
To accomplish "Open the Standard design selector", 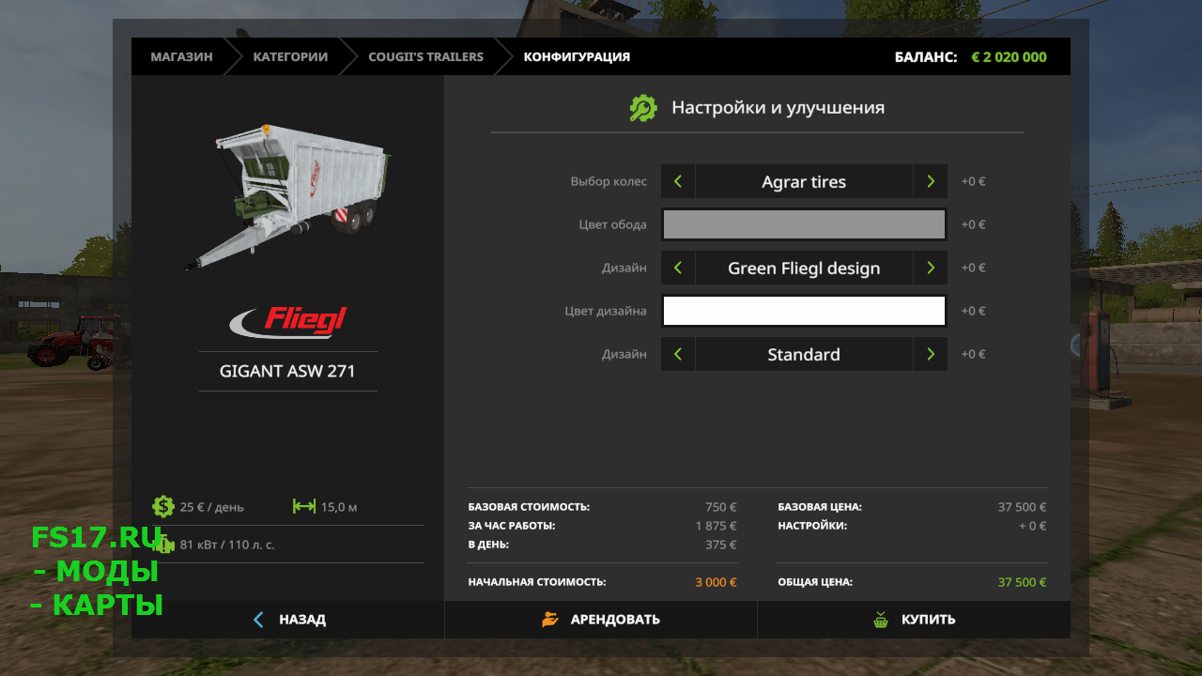I will 804,354.
